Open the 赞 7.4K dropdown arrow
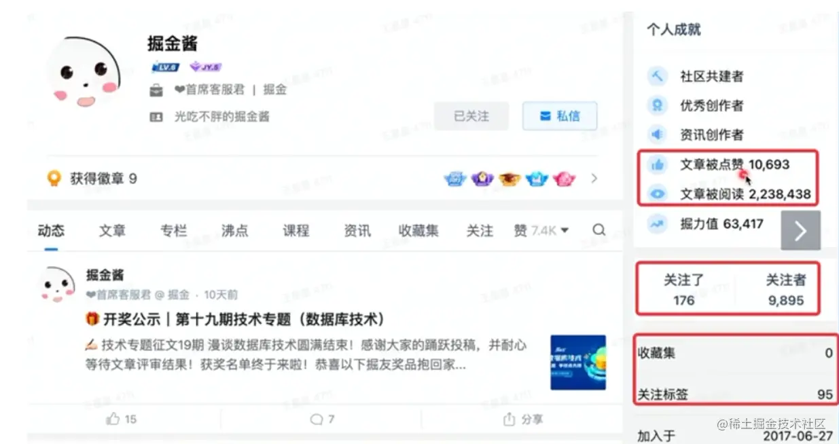This screenshot has width=839, height=444. coord(565,231)
